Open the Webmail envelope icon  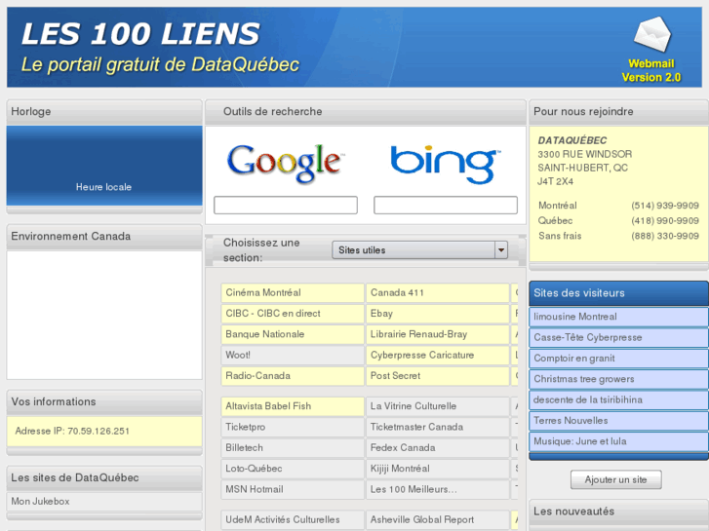651,36
